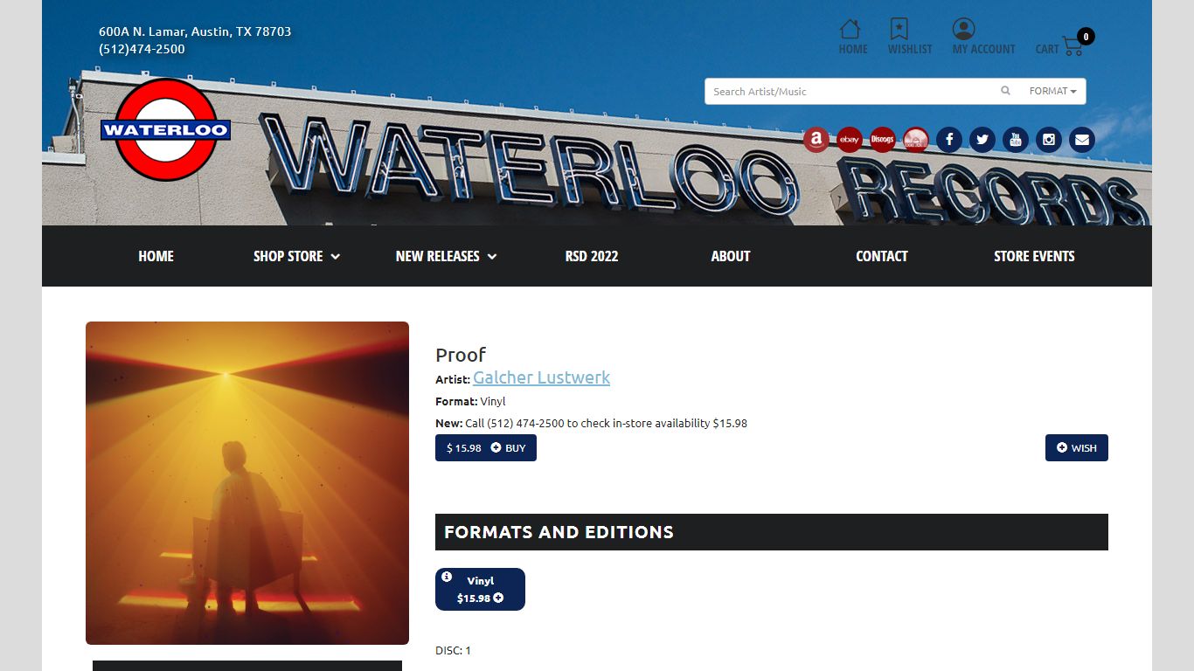Go to HOME in navigation bar

click(x=156, y=256)
